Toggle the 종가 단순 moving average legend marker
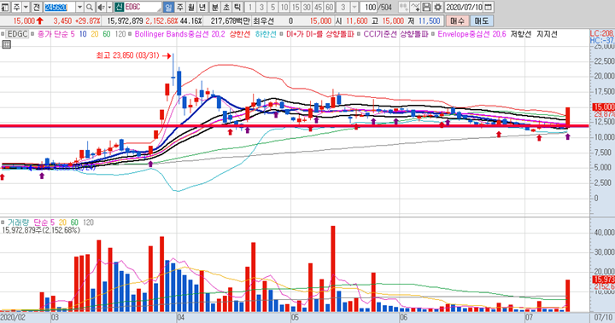The width and height of the screenshot is (615, 323). click(x=33, y=34)
